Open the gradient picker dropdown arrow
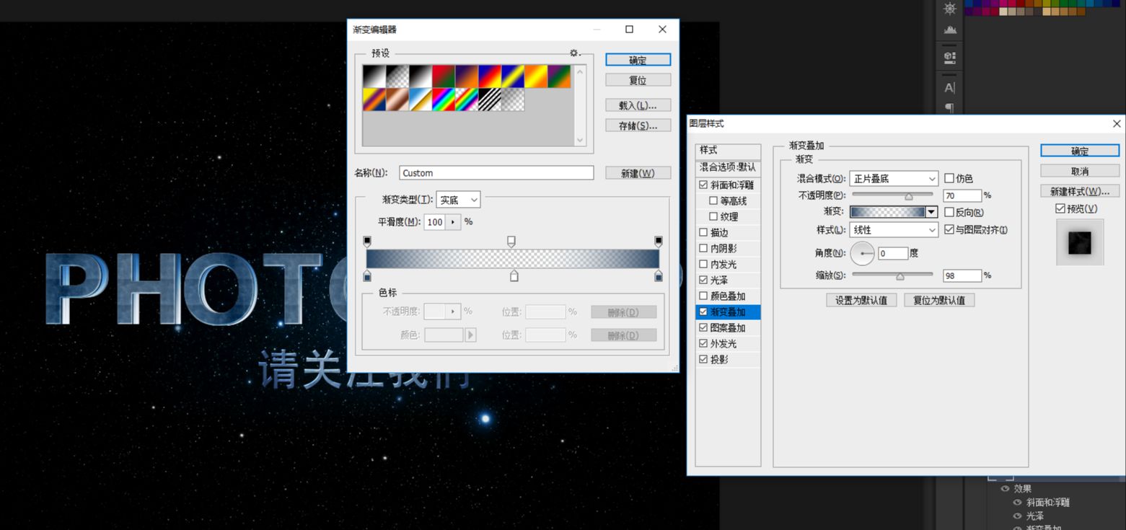 coord(931,212)
